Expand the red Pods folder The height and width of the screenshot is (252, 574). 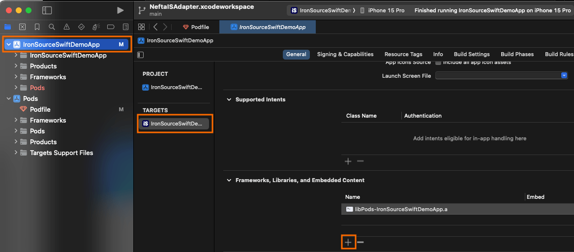16,88
